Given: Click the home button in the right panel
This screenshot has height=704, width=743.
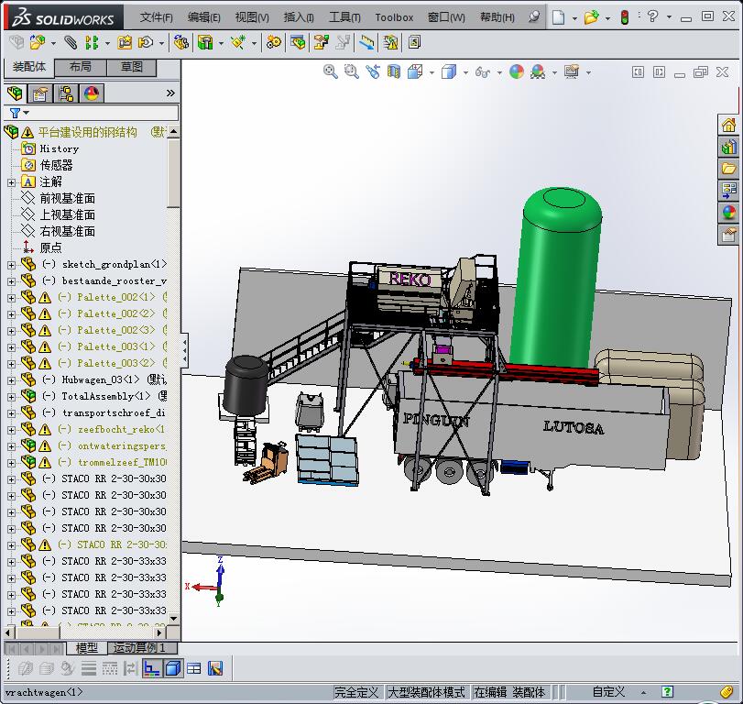Looking at the screenshot, I should point(728,124).
